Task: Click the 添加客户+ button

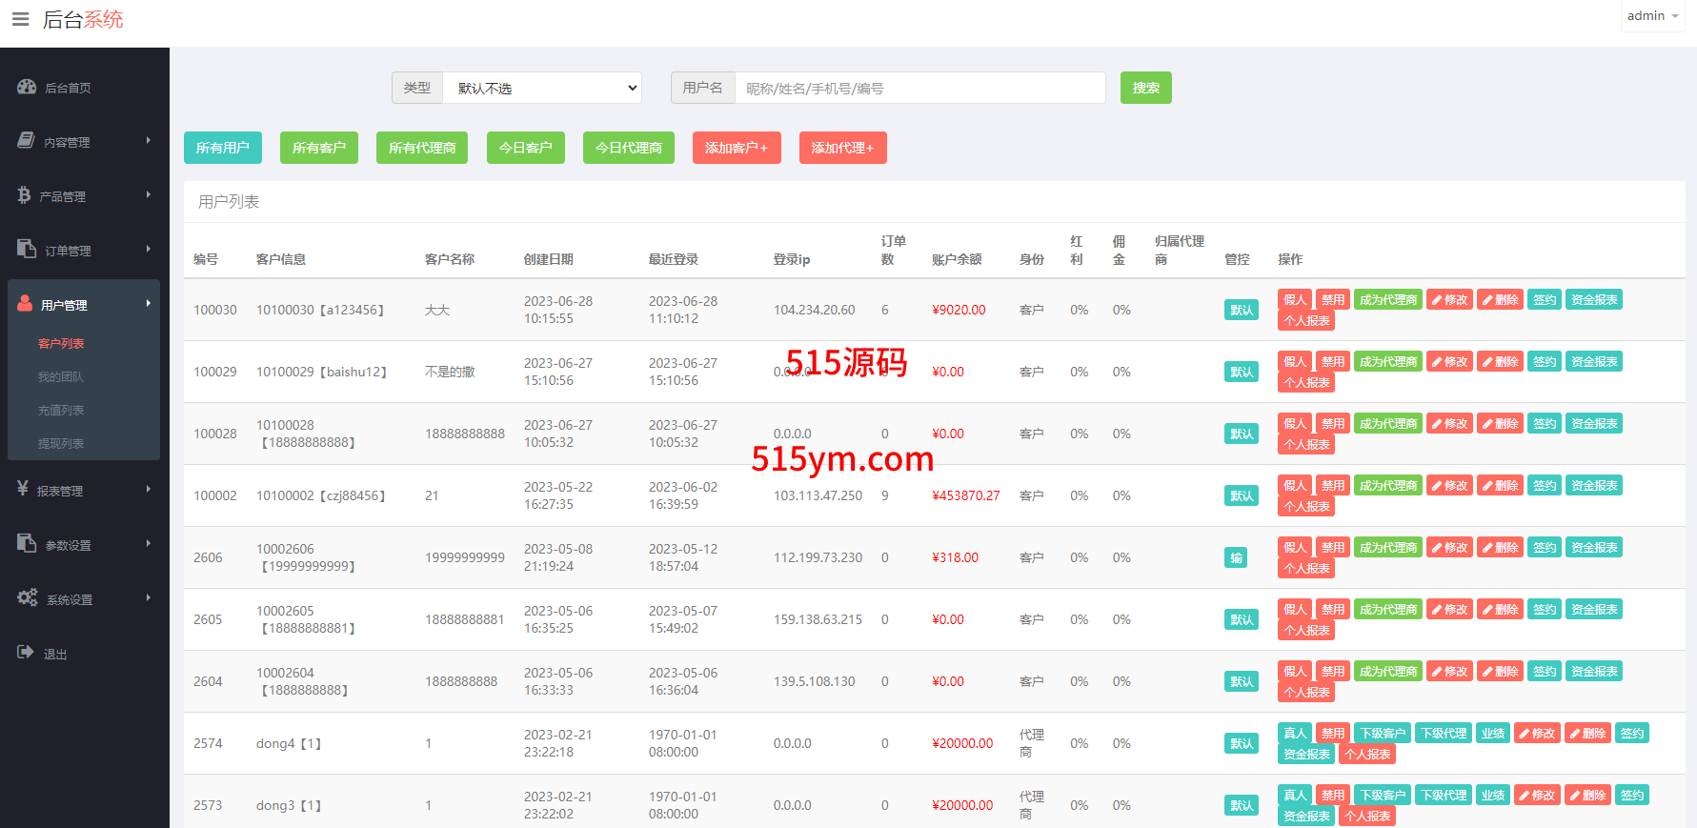Action: [x=736, y=149]
